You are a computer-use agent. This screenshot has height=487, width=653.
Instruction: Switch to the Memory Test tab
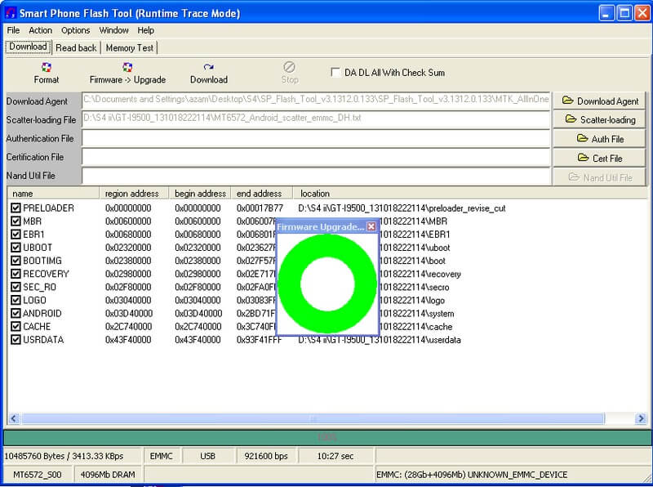point(129,48)
